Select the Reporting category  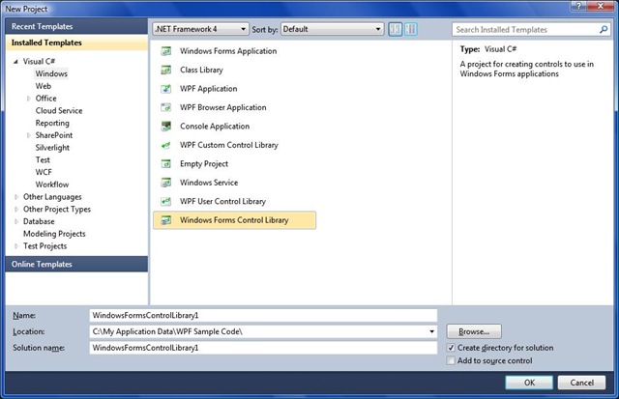click(52, 123)
